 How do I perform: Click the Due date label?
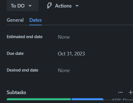tap(15, 53)
